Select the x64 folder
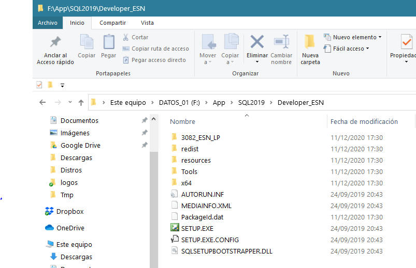 click(187, 183)
